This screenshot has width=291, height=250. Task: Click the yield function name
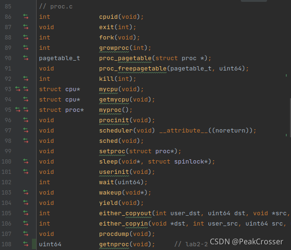pos(108,203)
